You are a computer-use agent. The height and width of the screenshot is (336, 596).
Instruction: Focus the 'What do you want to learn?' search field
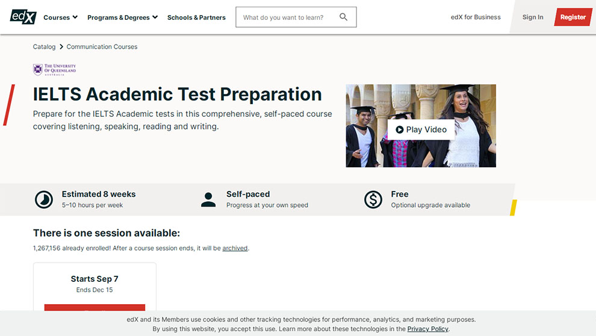(296, 17)
